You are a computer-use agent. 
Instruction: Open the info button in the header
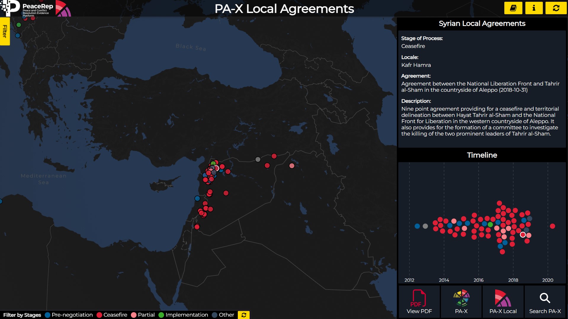(x=534, y=8)
